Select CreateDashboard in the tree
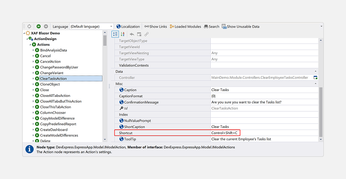 pos(57,130)
